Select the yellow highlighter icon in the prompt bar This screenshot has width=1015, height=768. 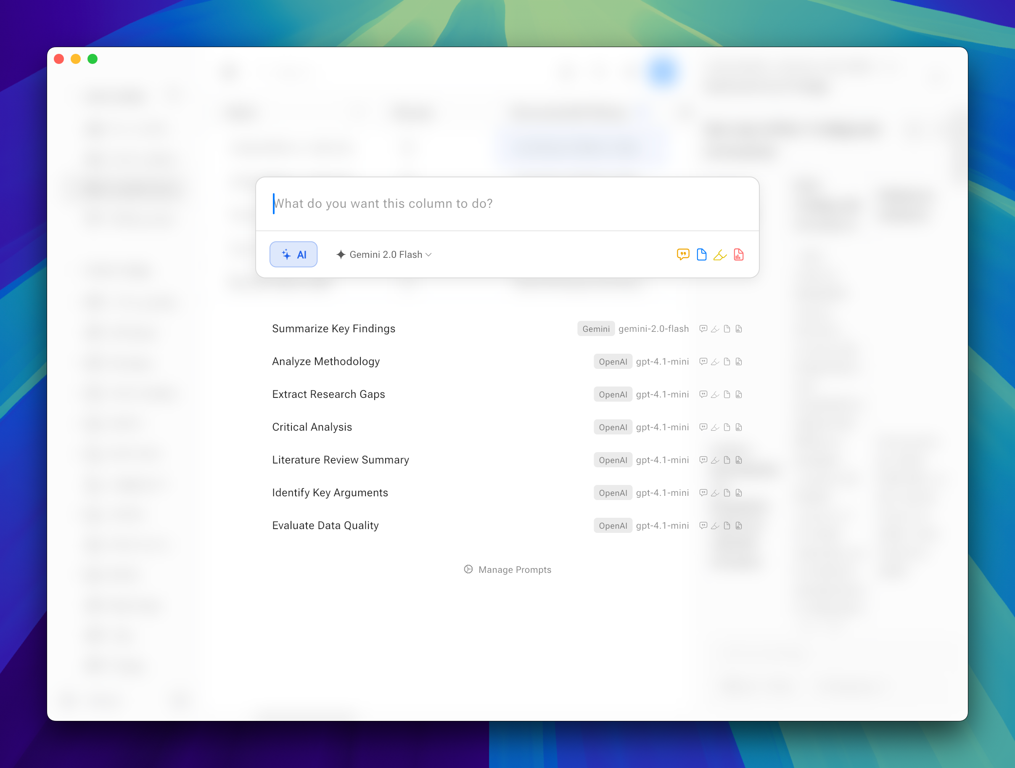pos(720,254)
